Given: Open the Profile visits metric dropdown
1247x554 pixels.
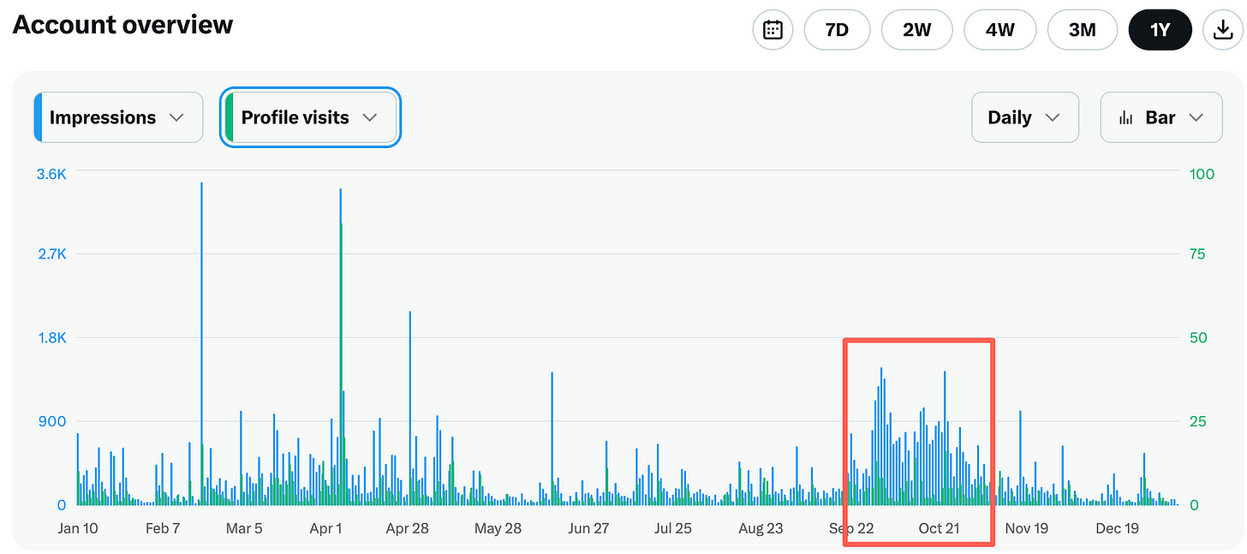Looking at the screenshot, I should 310,117.
